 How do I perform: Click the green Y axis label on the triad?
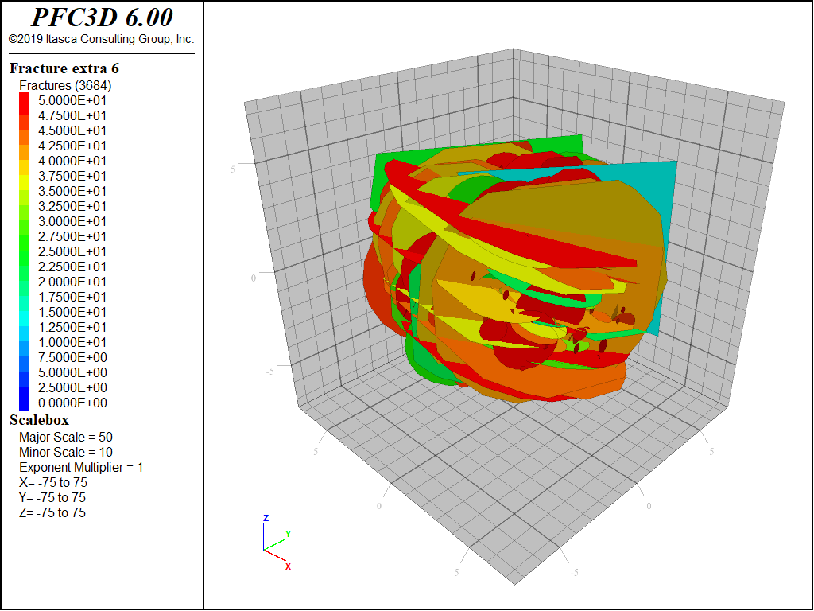[x=288, y=534]
